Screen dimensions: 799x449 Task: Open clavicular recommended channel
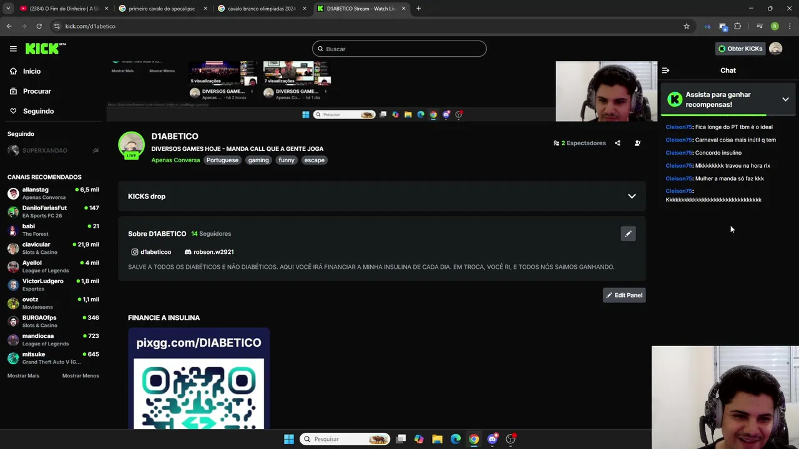53,248
